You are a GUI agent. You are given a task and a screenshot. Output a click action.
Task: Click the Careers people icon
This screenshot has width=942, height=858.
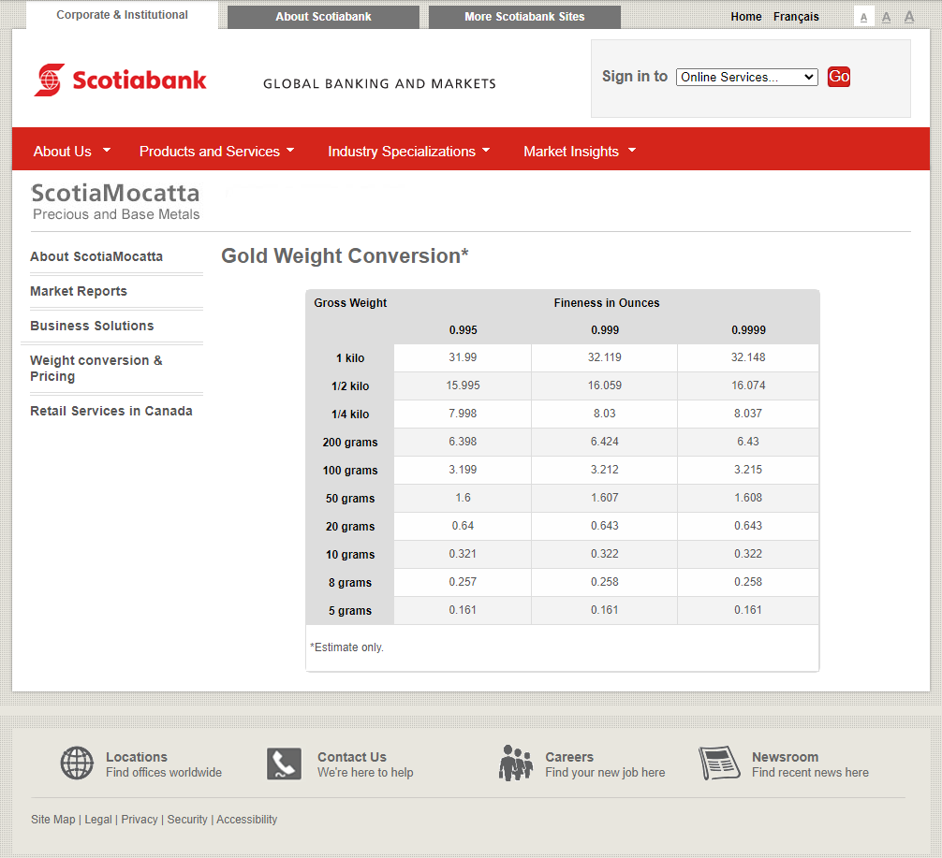point(515,763)
